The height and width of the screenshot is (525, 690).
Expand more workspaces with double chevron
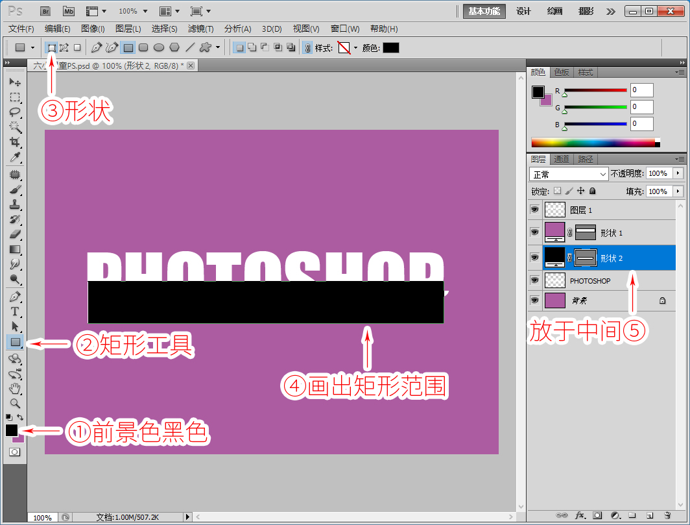[x=611, y=12]
